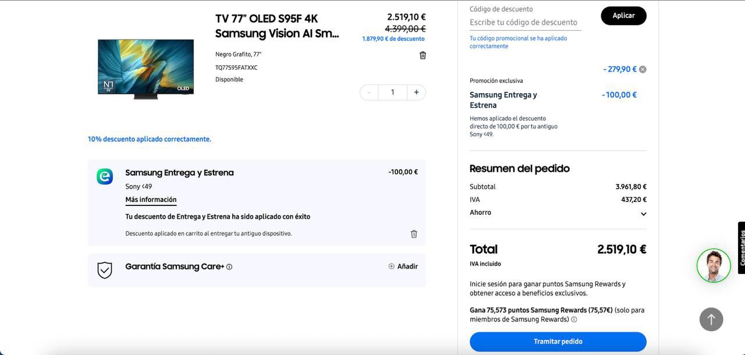Open the live chat assistant avatar
The width and height of the screenshot is (745, 355).
pos(714,265)
